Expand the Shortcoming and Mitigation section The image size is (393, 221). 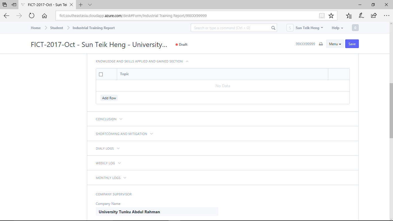124,134
